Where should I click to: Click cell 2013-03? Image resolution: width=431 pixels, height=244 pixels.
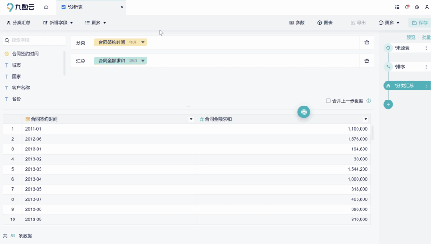109,169
